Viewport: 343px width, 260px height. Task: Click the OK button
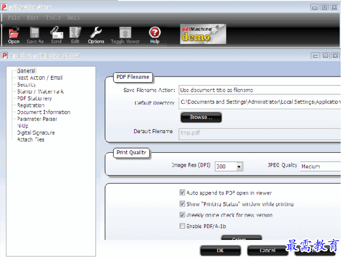[x=220, y=250]
